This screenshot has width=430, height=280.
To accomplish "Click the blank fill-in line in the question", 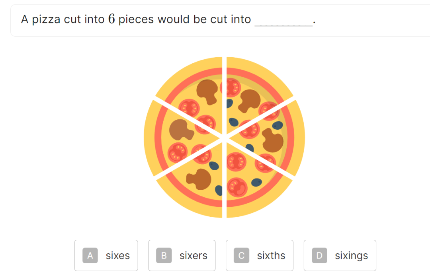I will click(283, 25).
